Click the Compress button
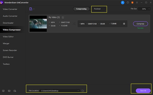 point(140,24)
